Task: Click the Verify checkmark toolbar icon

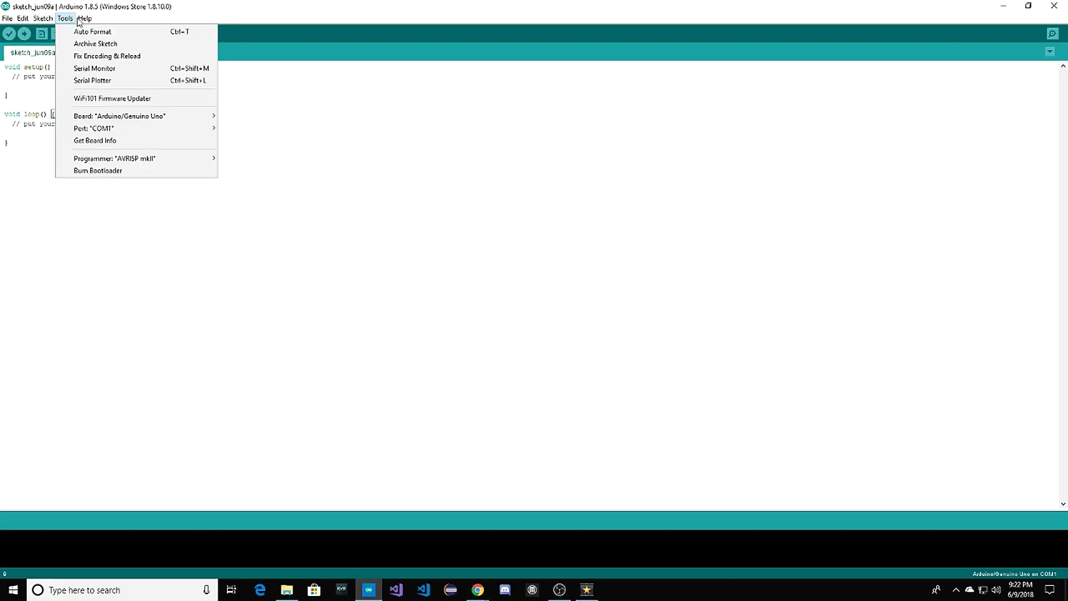Action: (9, 34)
